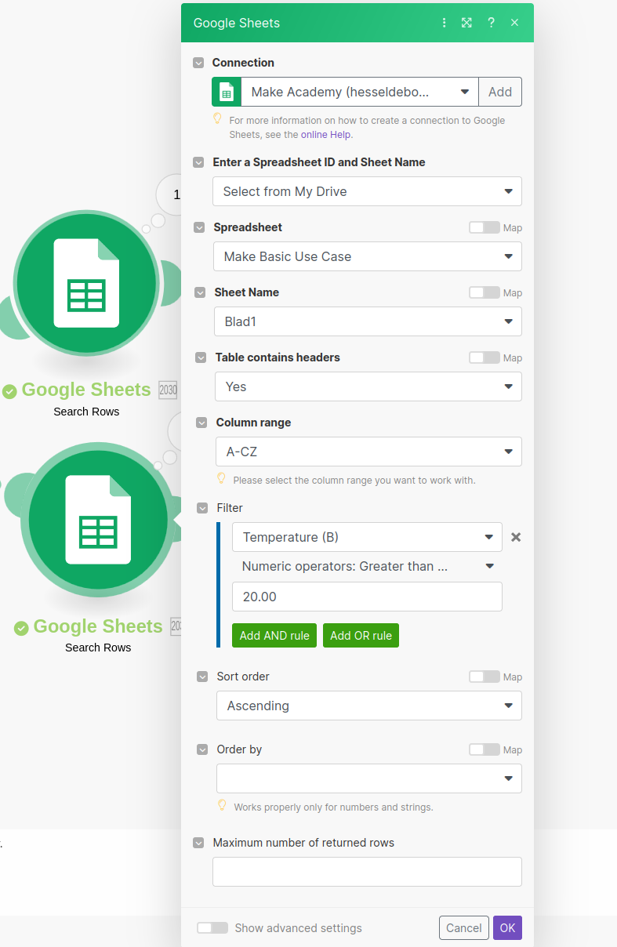Open the A-CZ column range dropdown
Viewport: 617px width, 947px height.
[x=368, y=452]
